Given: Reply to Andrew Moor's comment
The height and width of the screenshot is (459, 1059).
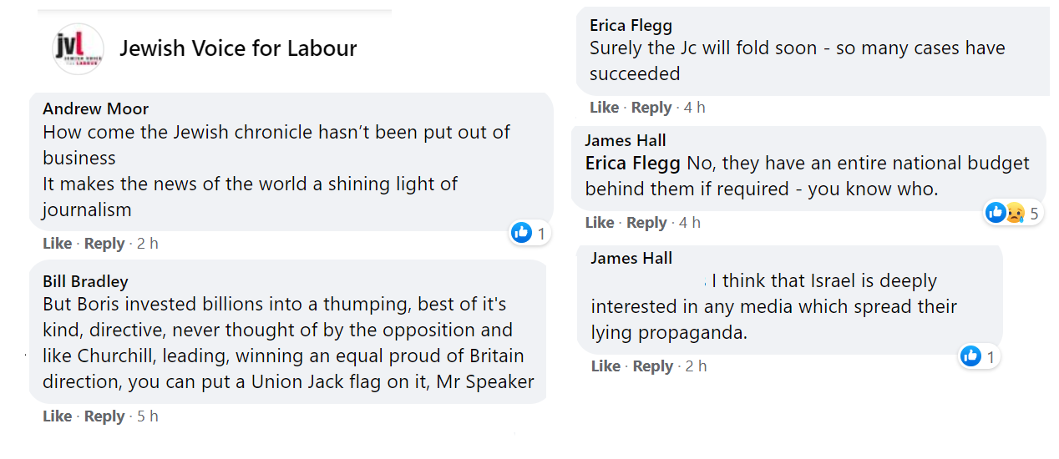Looking at the screenshot, I should point(104,244).
